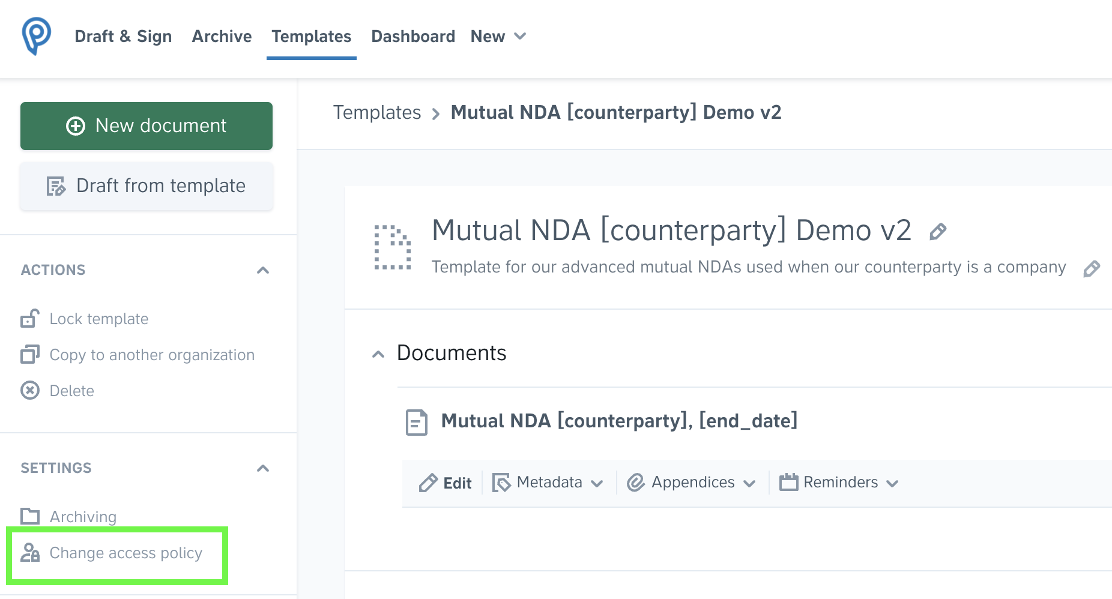Click the Archiving folder icon
Viewport: 1112px width, 599px height.
tap(30, 516)
